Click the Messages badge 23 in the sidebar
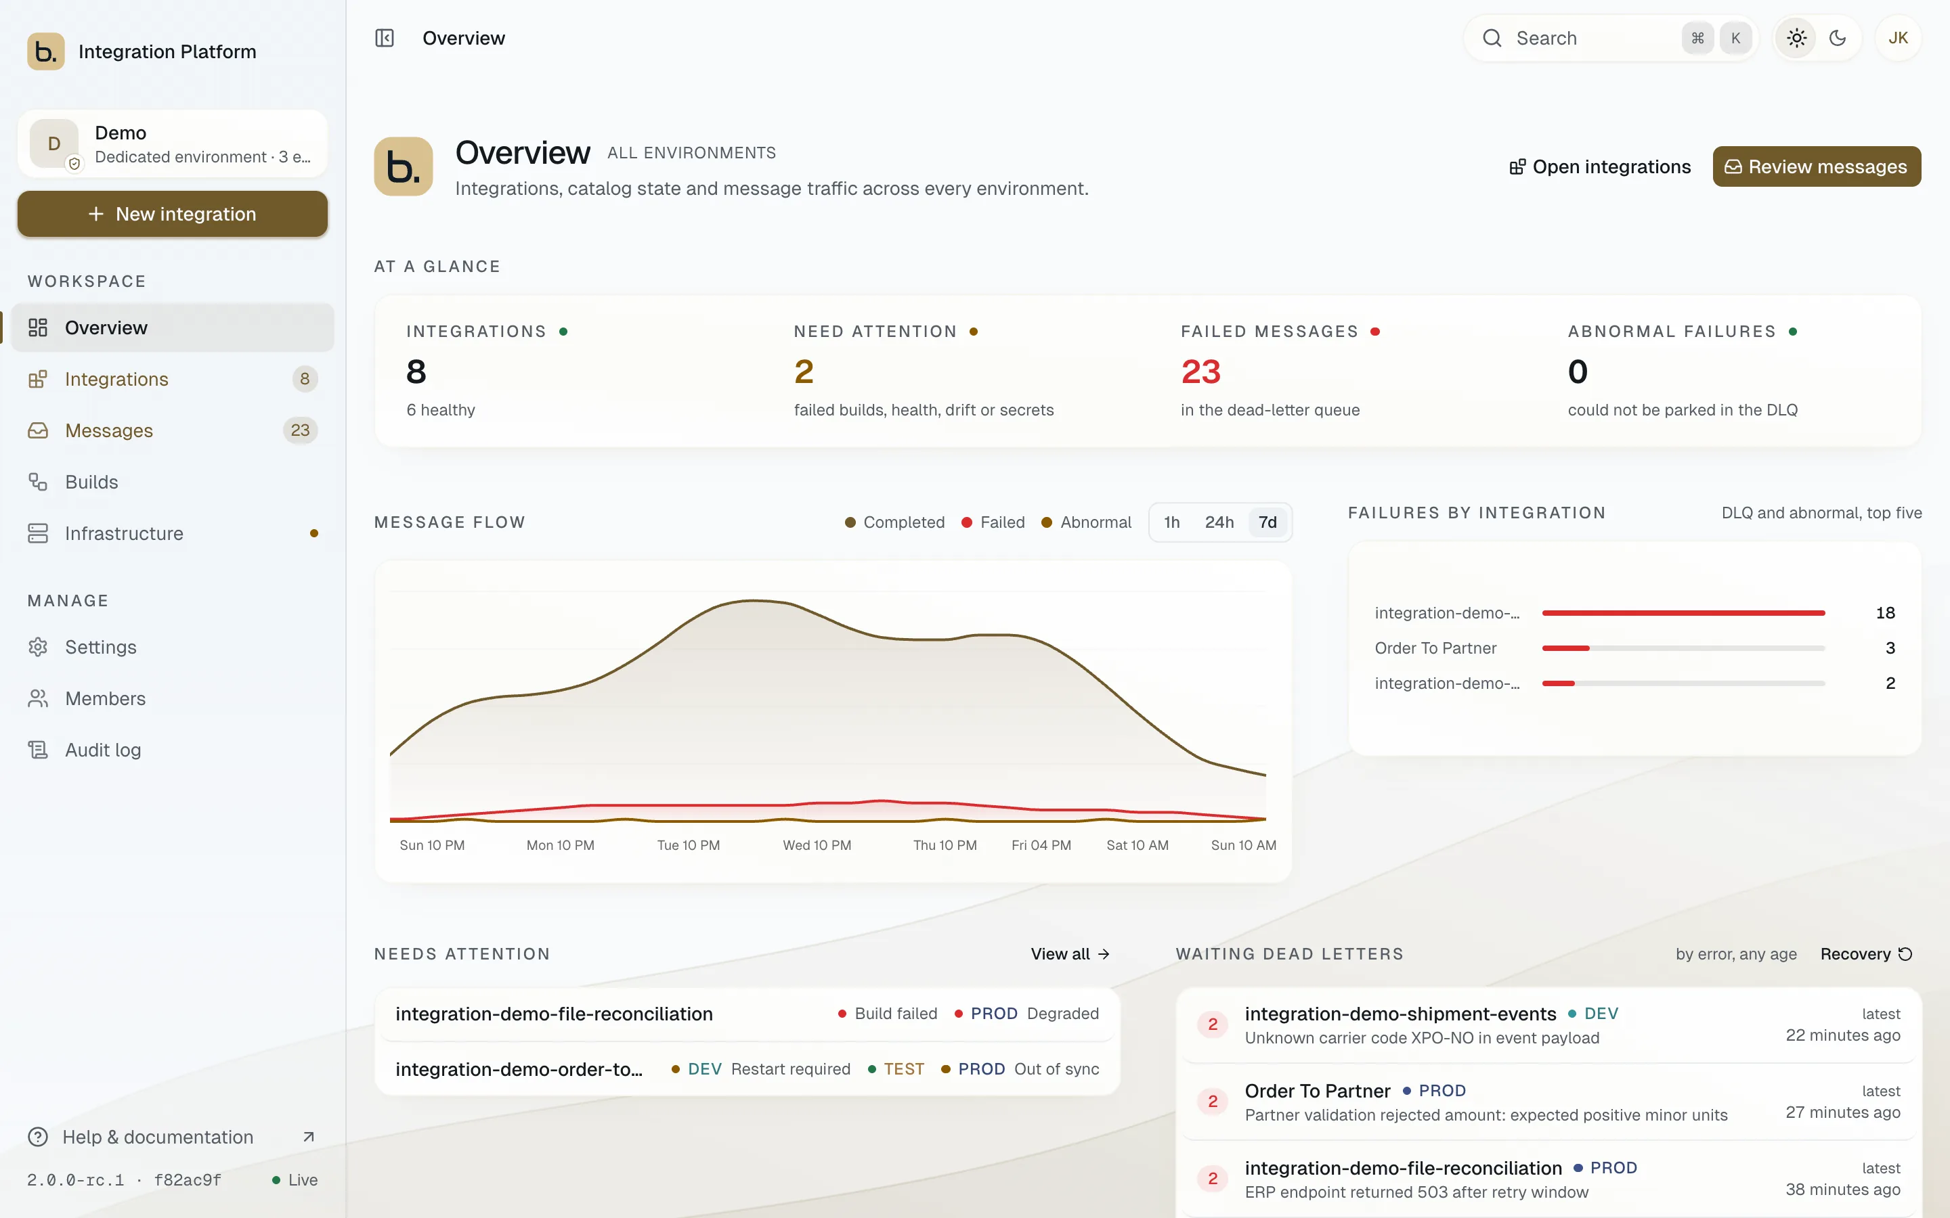 click(300, 430)
